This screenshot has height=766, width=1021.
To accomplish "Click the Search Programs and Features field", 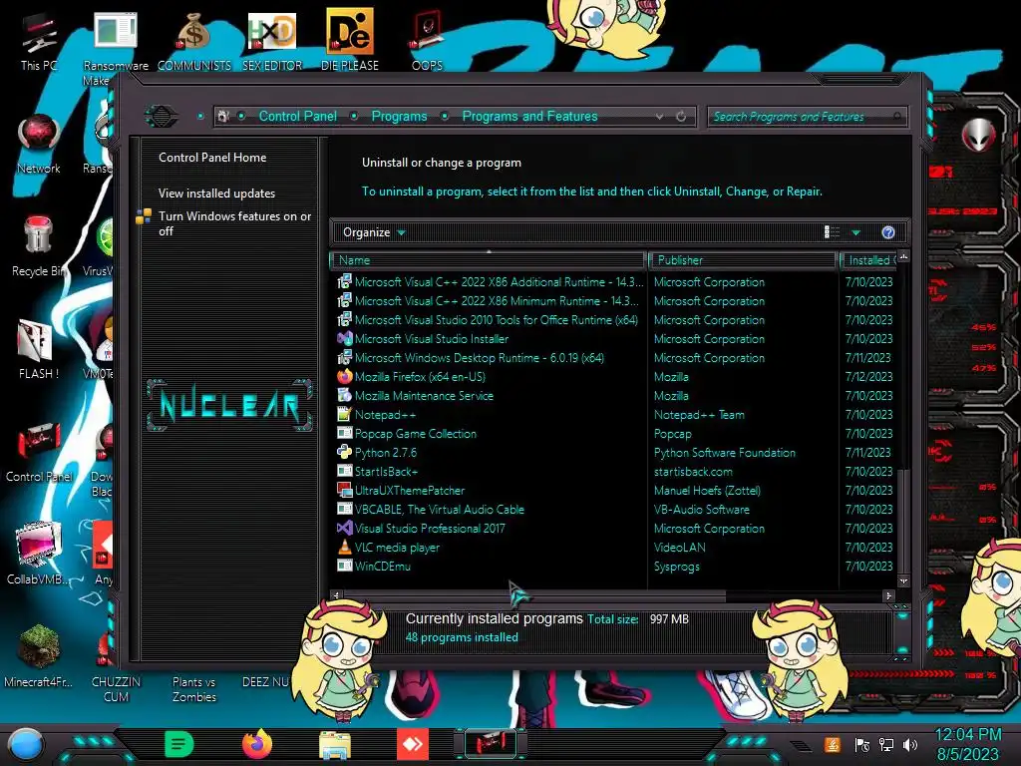I will [806, 117].
